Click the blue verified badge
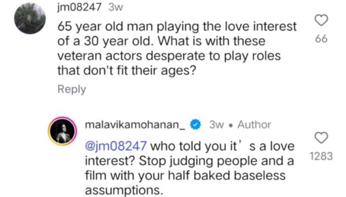This screenshot has width=346, height=197. (195, 125)
